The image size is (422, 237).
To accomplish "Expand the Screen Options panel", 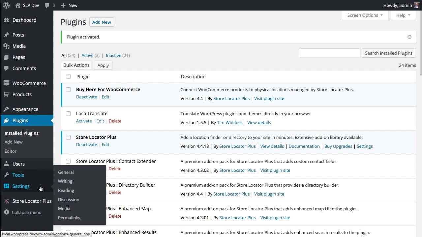I will point(365,15).
